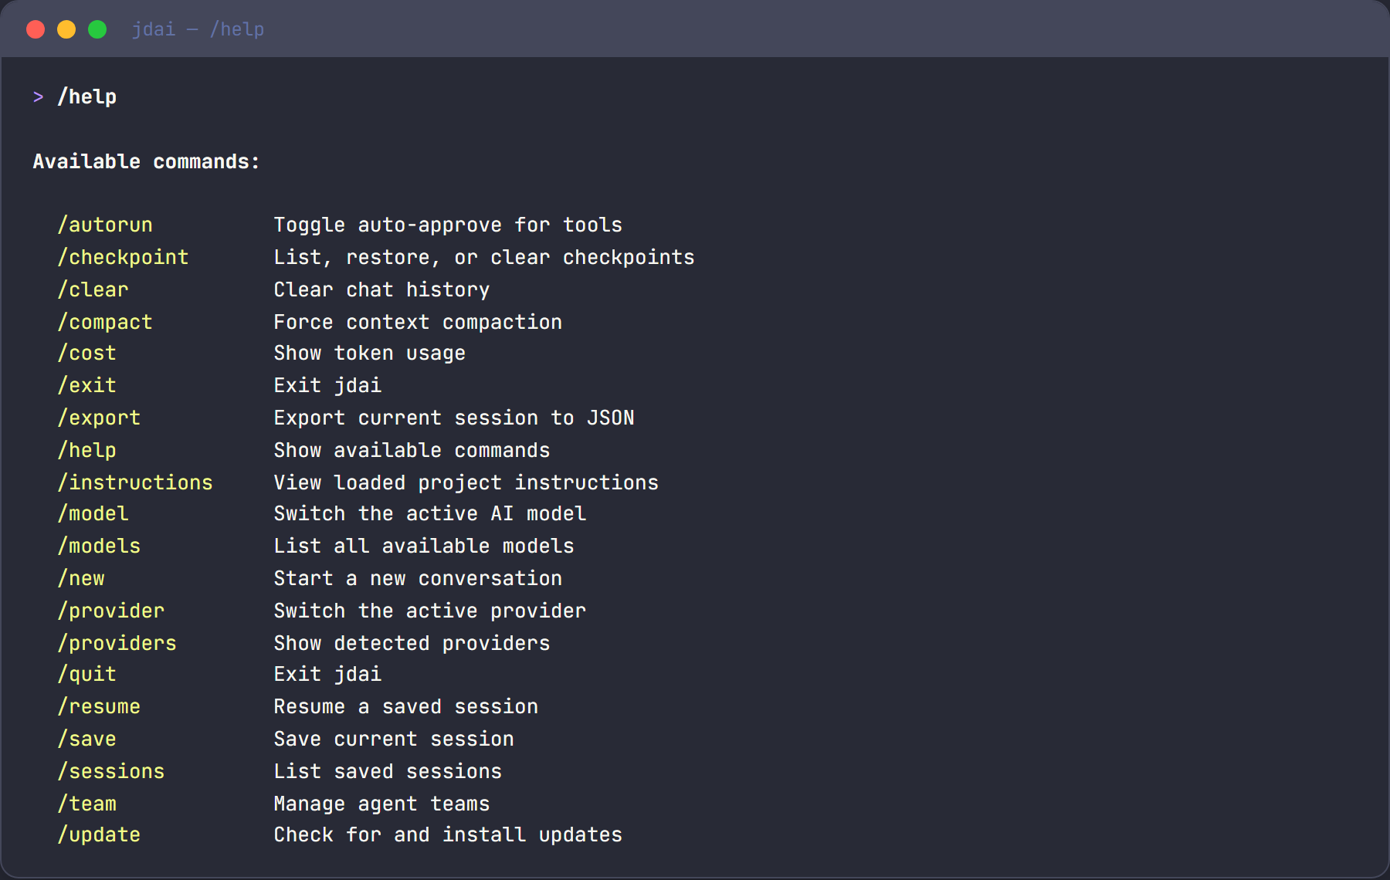Click the prompt line showing /help input
This screenshot has width=1390, height=880.
(85, 96)
